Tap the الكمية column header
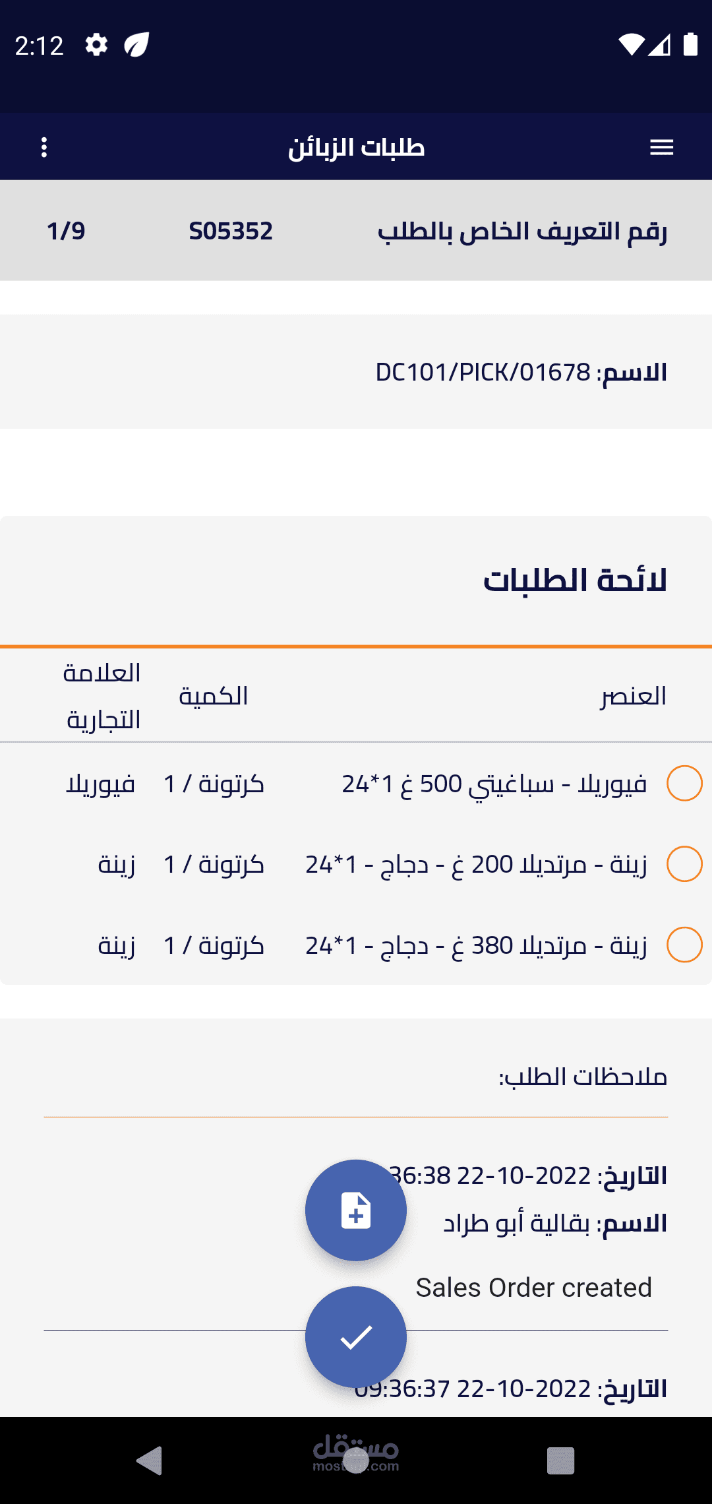 213,697
